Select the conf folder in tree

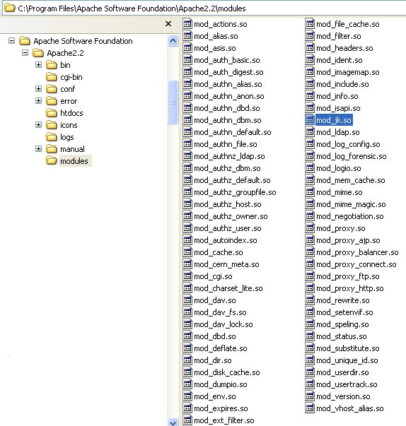[67, 89]
